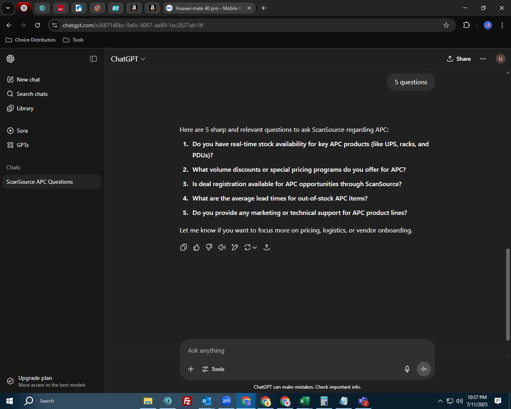
Task: Click the 5 questions user message
Action: click(411, 82)
